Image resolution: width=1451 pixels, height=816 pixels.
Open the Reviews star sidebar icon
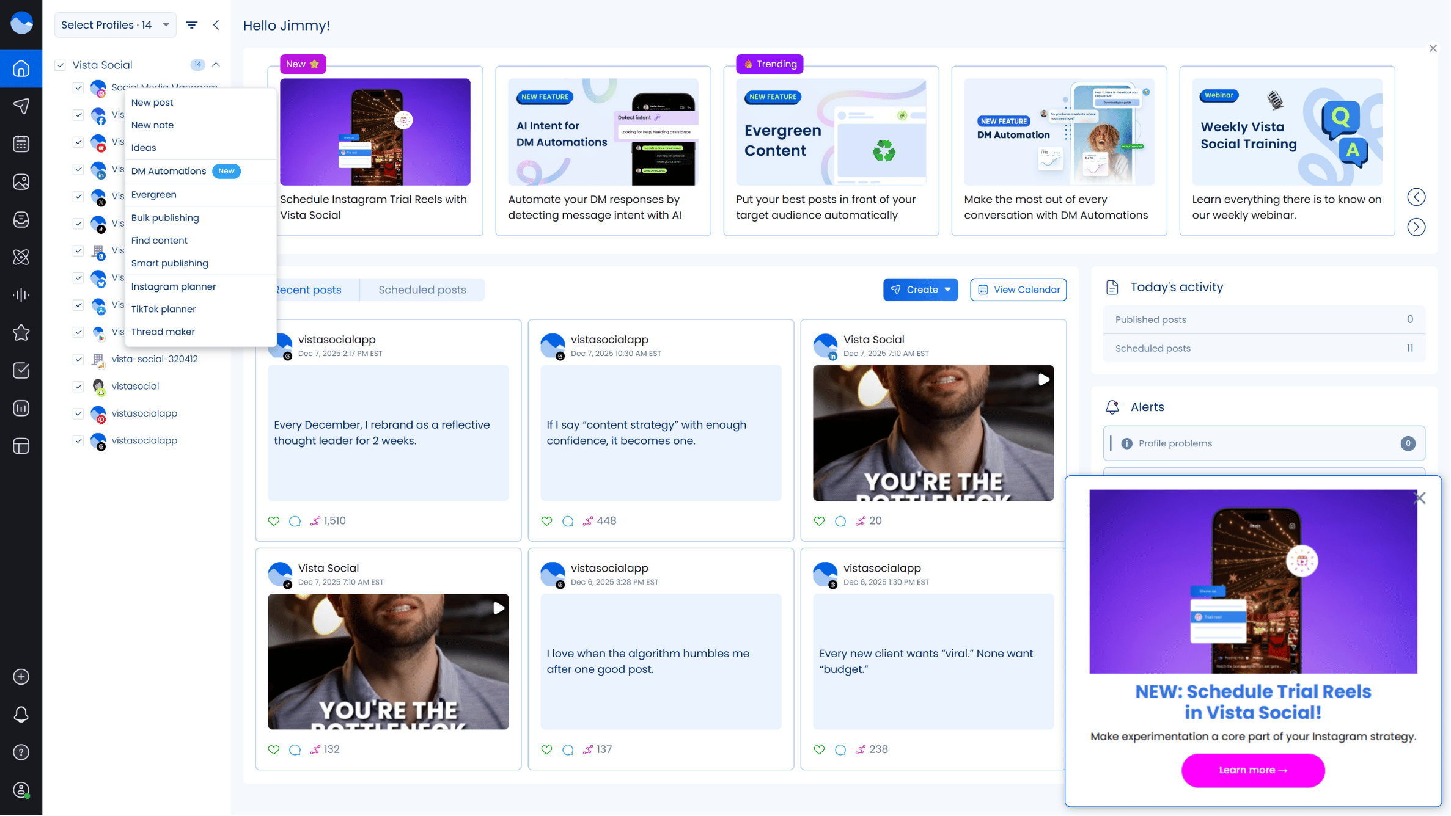21,333
